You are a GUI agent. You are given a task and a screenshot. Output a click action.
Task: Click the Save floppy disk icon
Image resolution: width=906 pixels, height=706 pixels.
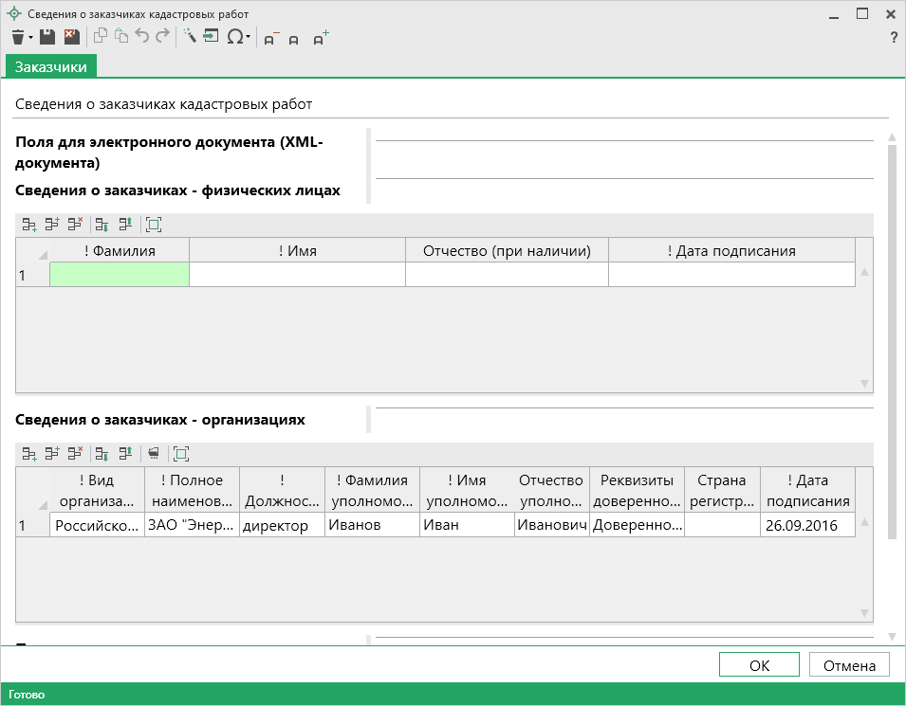[47, 37]
